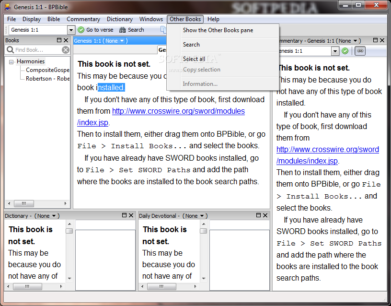Select CompositeGospel tree item

coord(47,70)
